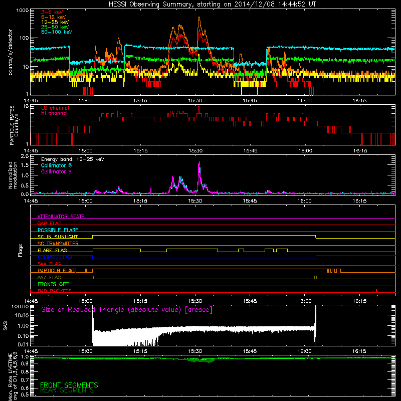Click the vertical Flags axis label
The image size is (401, 401).
pyautogui.click(x=21, y=250)
